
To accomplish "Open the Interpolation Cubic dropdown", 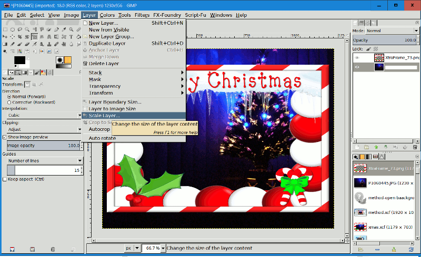I will click(x=44, y=115).
